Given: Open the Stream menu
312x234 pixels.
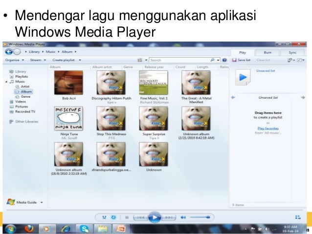Looking at the screenshot, I should pos(38,60).
